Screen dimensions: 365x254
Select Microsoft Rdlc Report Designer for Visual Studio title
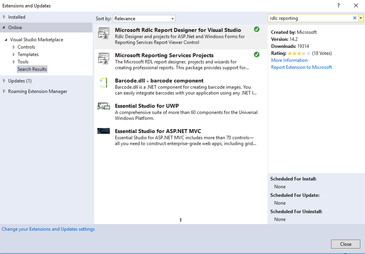(178, 30)
